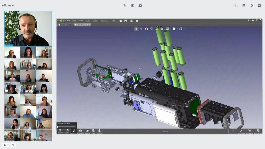
Task: Expand the view orientation cube dropdown
Action: (184, 29)
